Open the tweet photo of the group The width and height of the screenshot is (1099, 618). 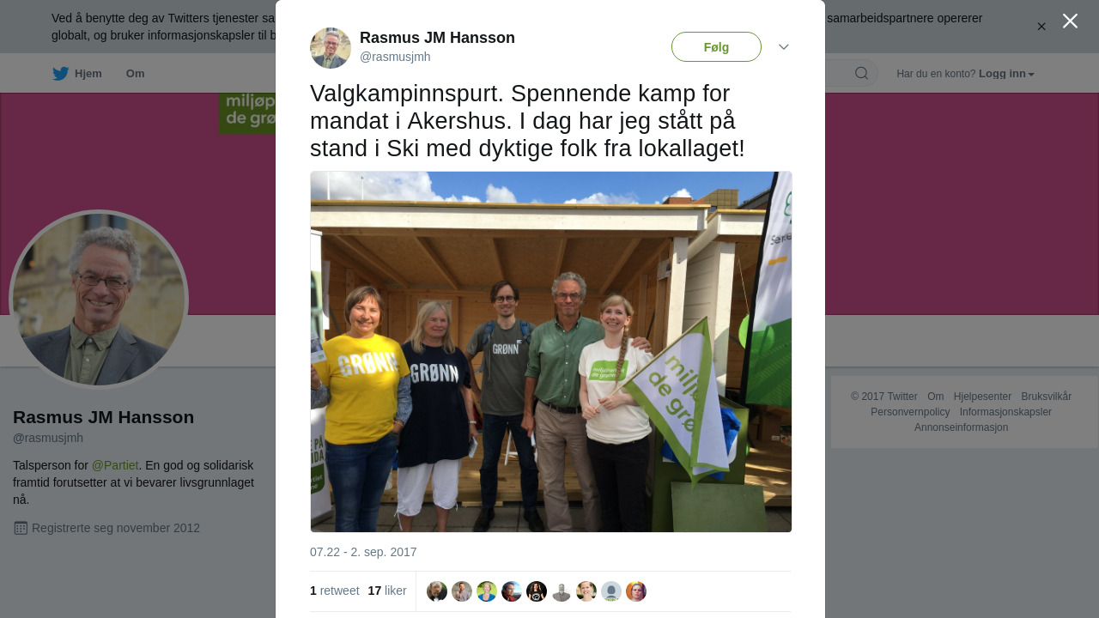551,352
